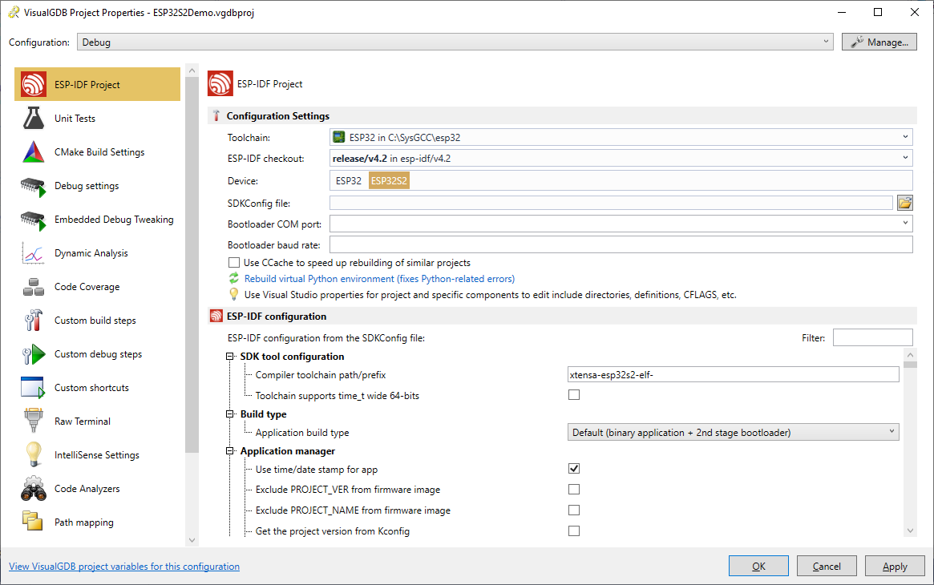934x585 pixels.
Task: Click the Raw Terminal connector icon
Action: [34, 420]
